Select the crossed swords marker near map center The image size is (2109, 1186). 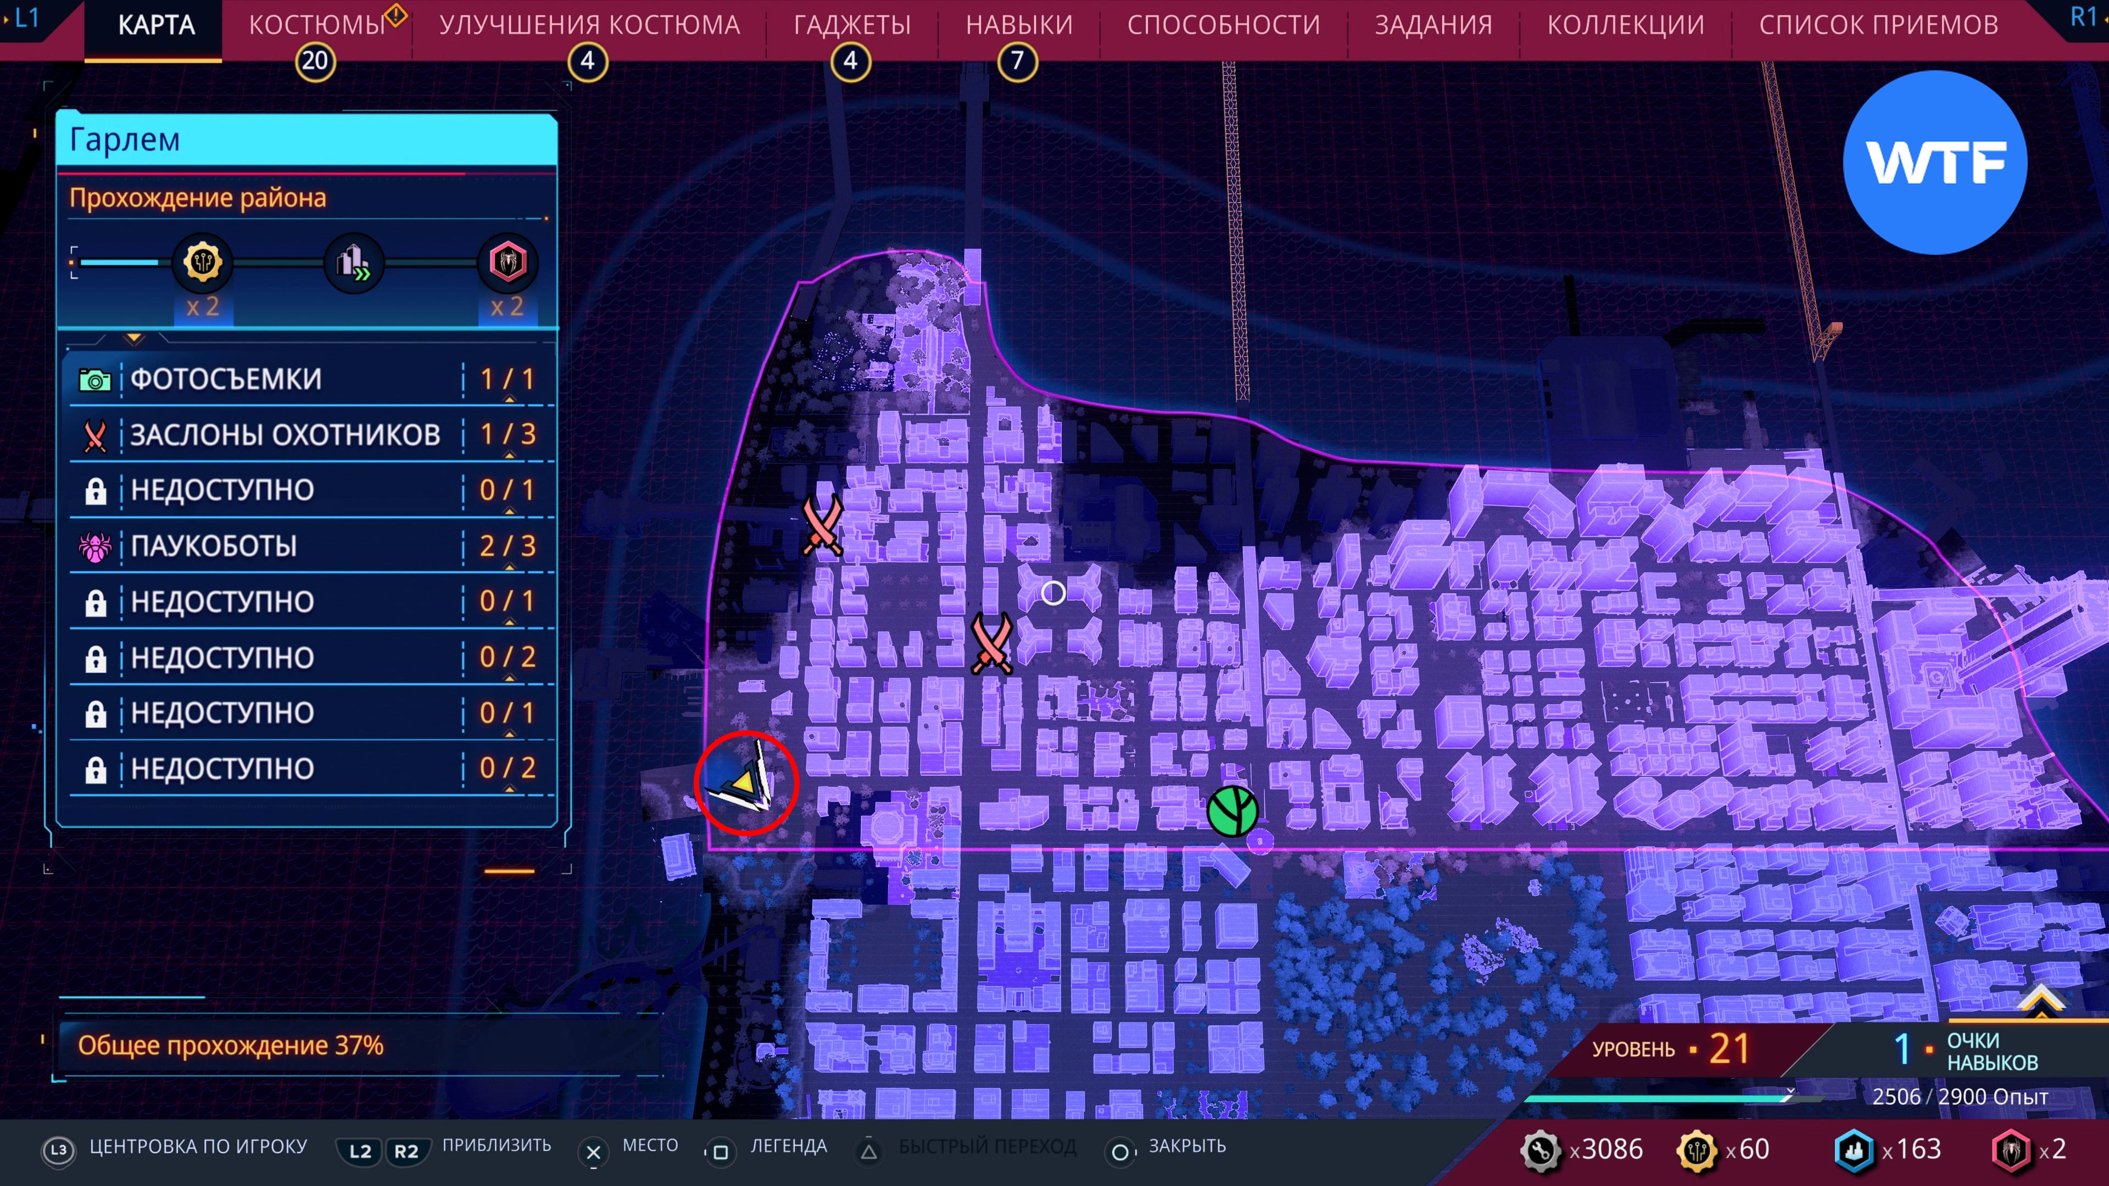pos(991,644)
